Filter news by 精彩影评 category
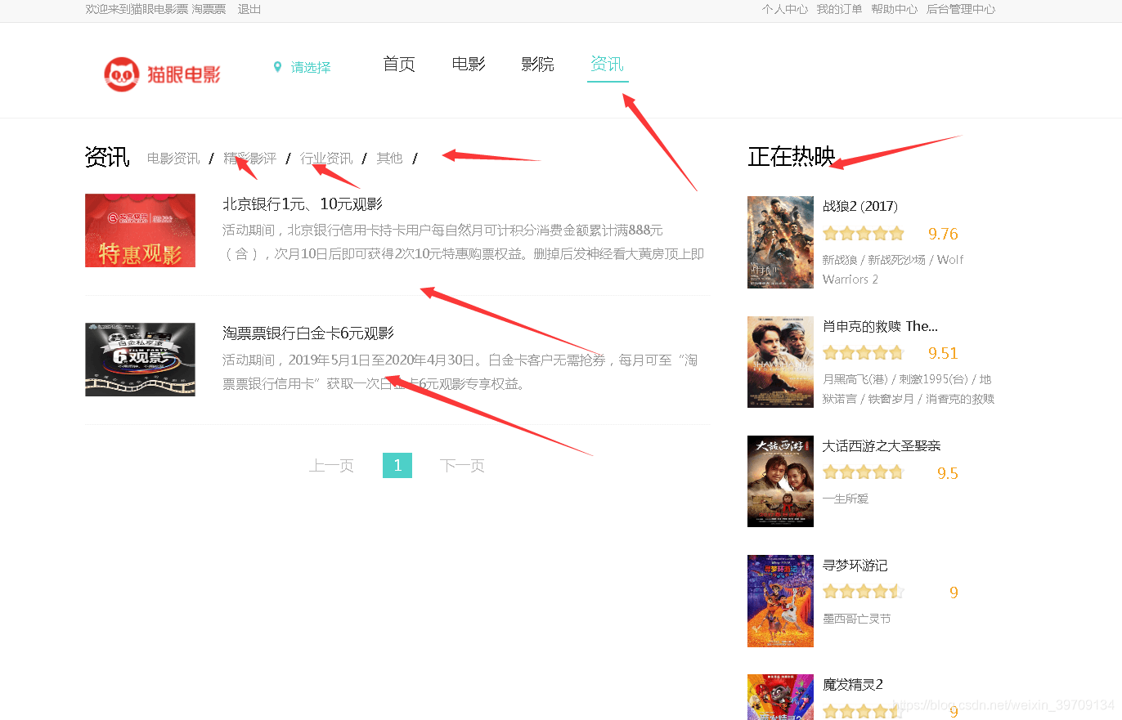 click(x=250, y=159)
